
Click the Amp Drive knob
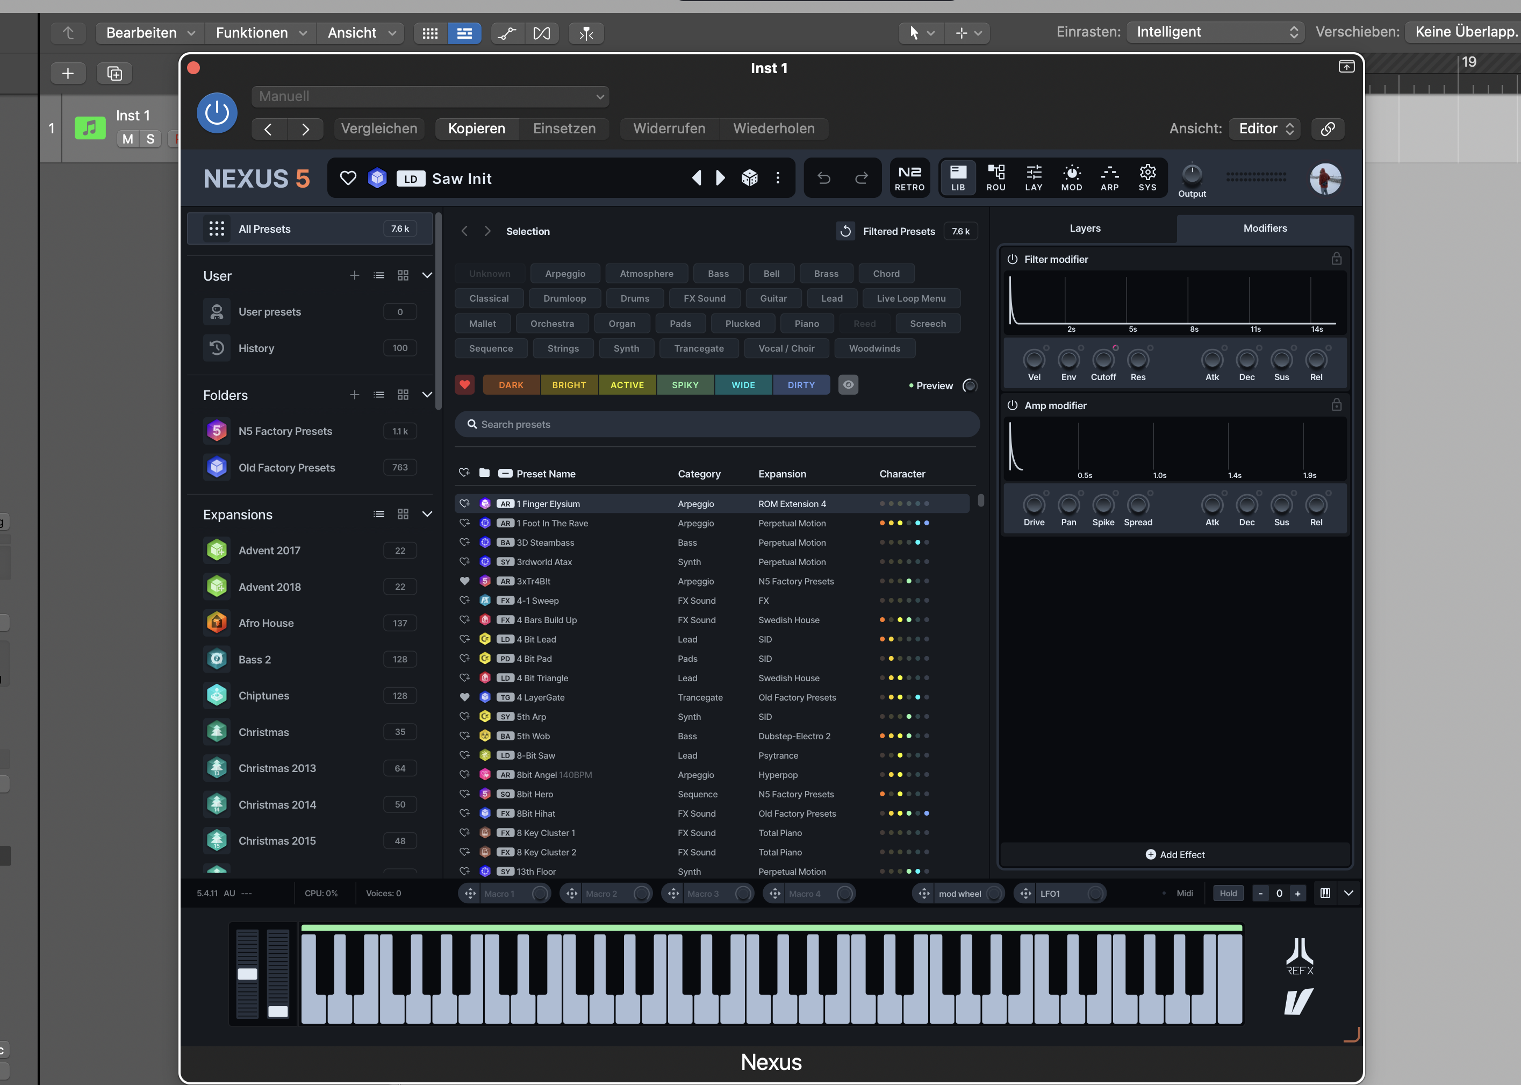tap(1034, 504)
